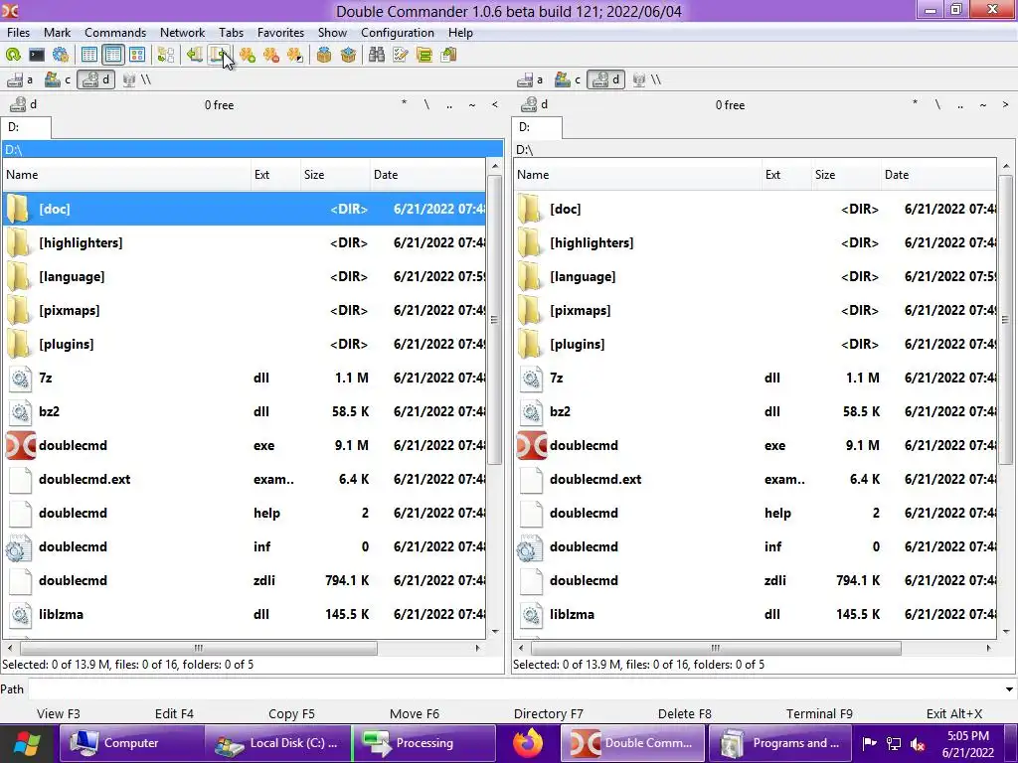
Task: Open the Favorites menu
Action: click(x=280, y=33)
